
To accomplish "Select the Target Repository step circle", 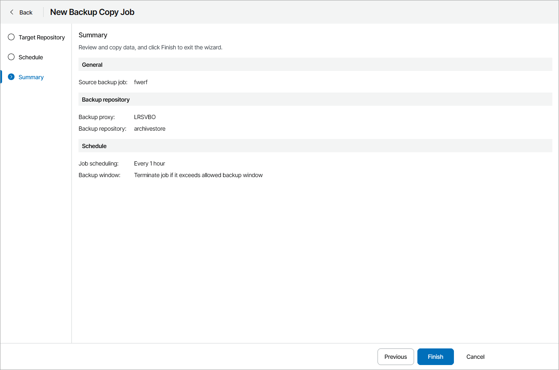I will pyautogui.click(x=11, y=37).
